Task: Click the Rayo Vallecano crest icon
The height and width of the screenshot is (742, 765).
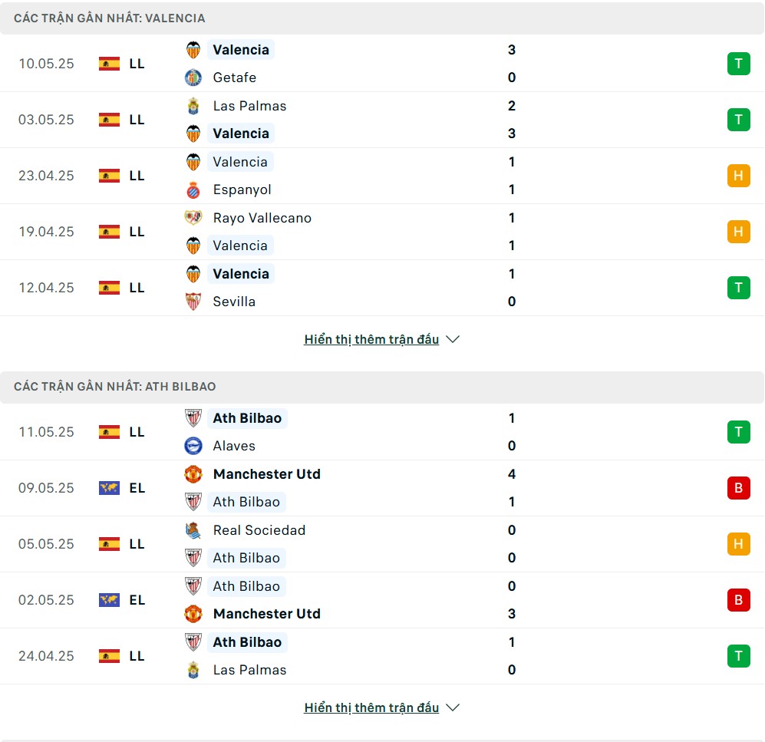Action: point(193,218)
